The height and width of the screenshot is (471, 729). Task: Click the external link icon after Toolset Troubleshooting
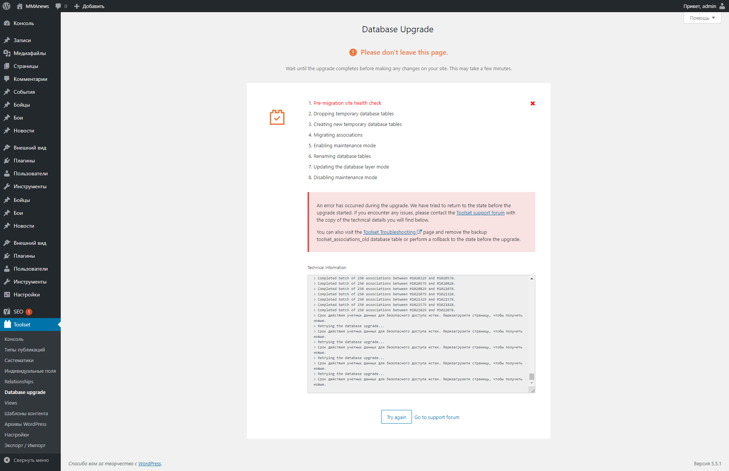point(419,232)
